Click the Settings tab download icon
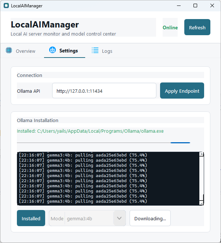Viewport: 221px width, 243px height. pos(52,50)
